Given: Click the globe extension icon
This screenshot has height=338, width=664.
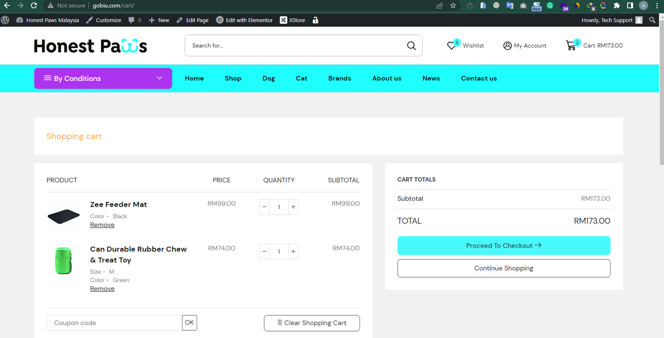Looking at the screenshot, I should point(496,5).
